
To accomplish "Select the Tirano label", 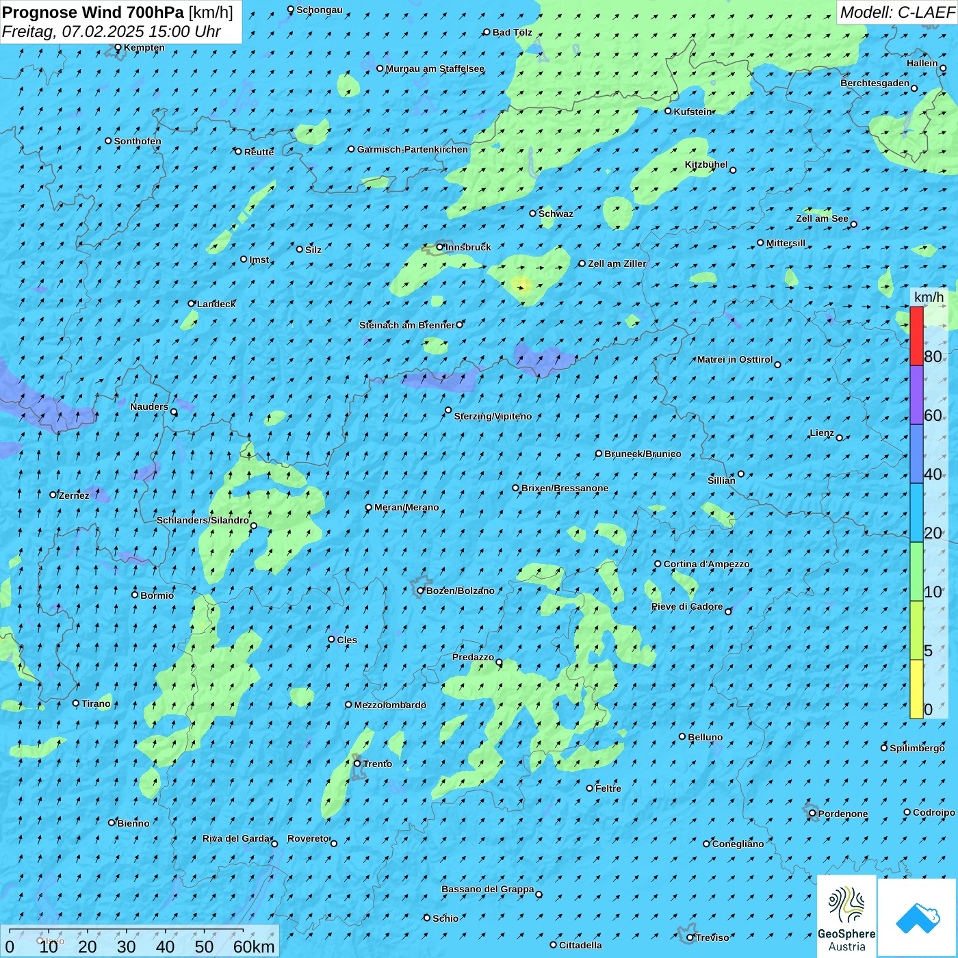I will (96, 703).
